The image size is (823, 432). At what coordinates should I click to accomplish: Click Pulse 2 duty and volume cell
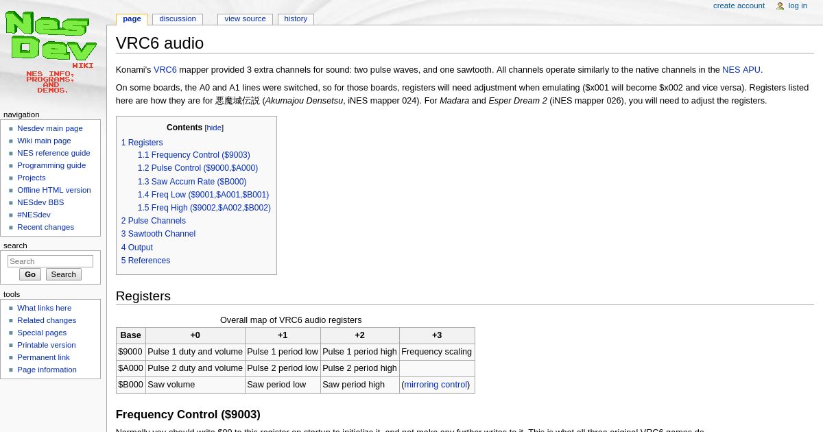coord(195,368)
